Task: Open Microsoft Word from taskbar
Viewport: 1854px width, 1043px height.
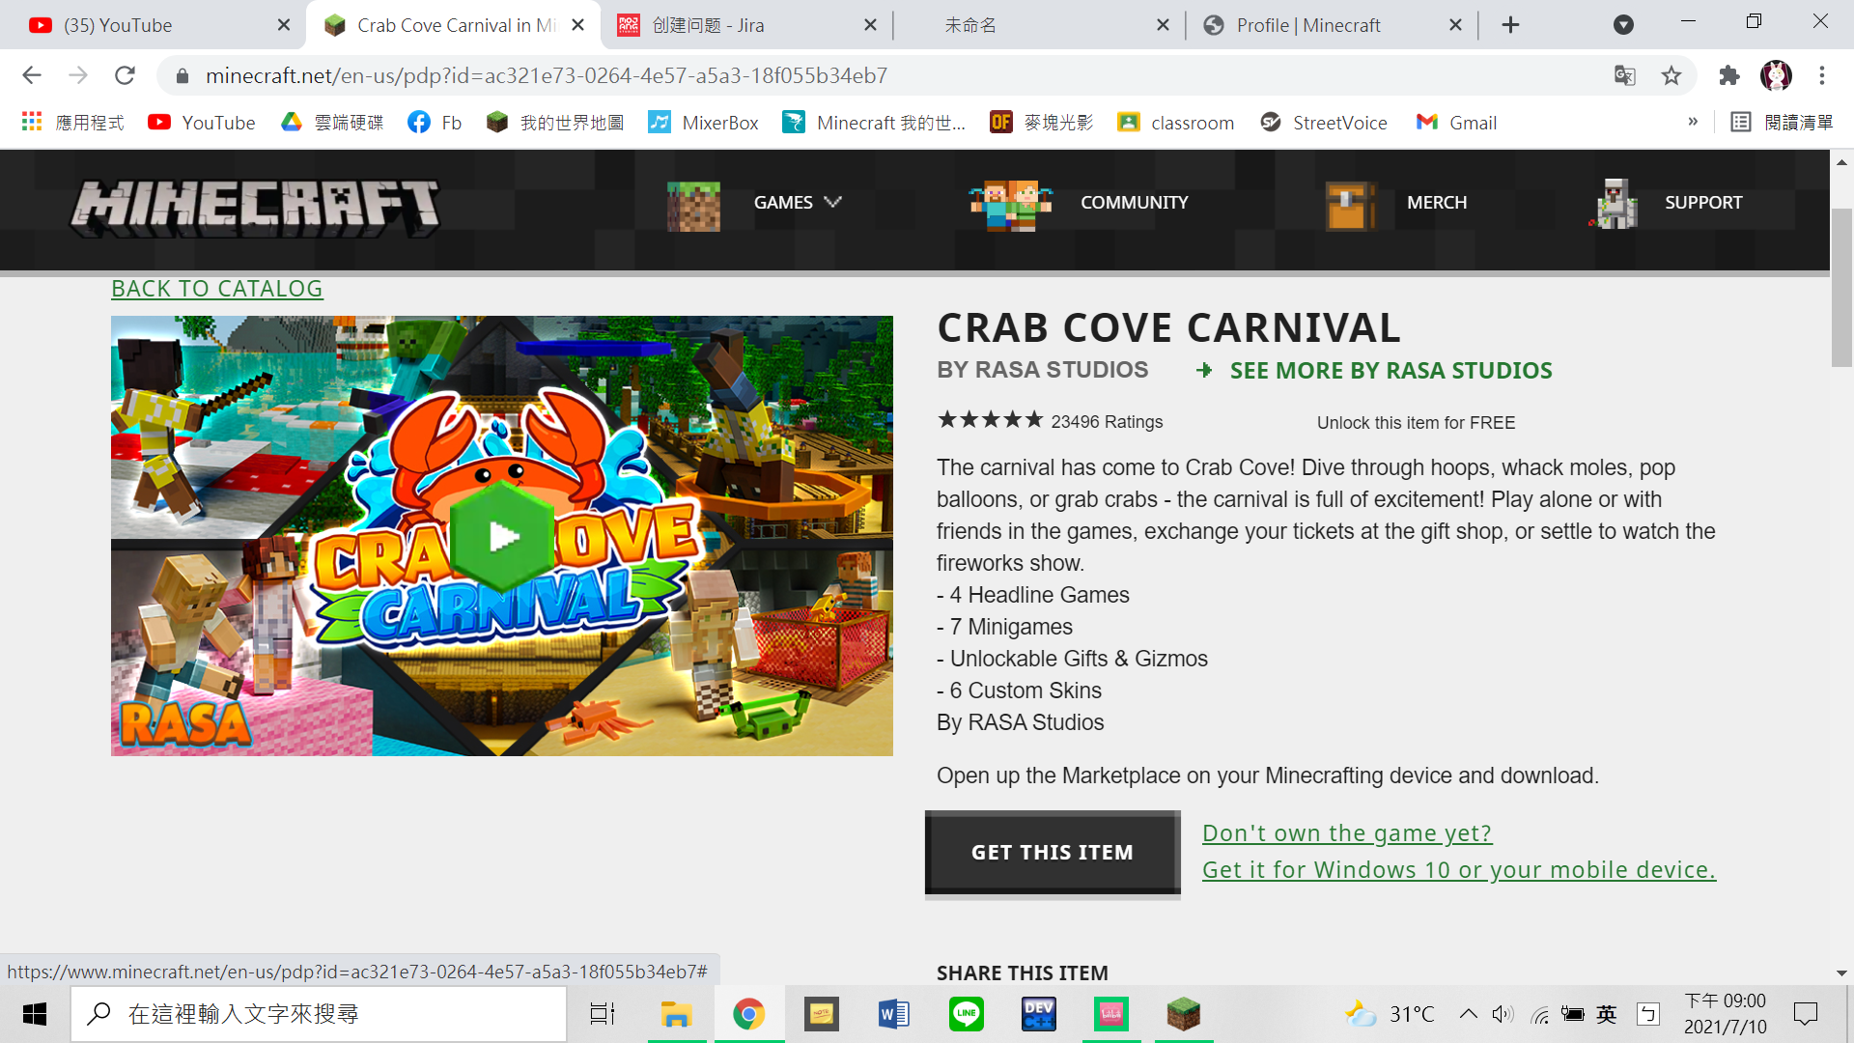Action: tap(893, 1014)
